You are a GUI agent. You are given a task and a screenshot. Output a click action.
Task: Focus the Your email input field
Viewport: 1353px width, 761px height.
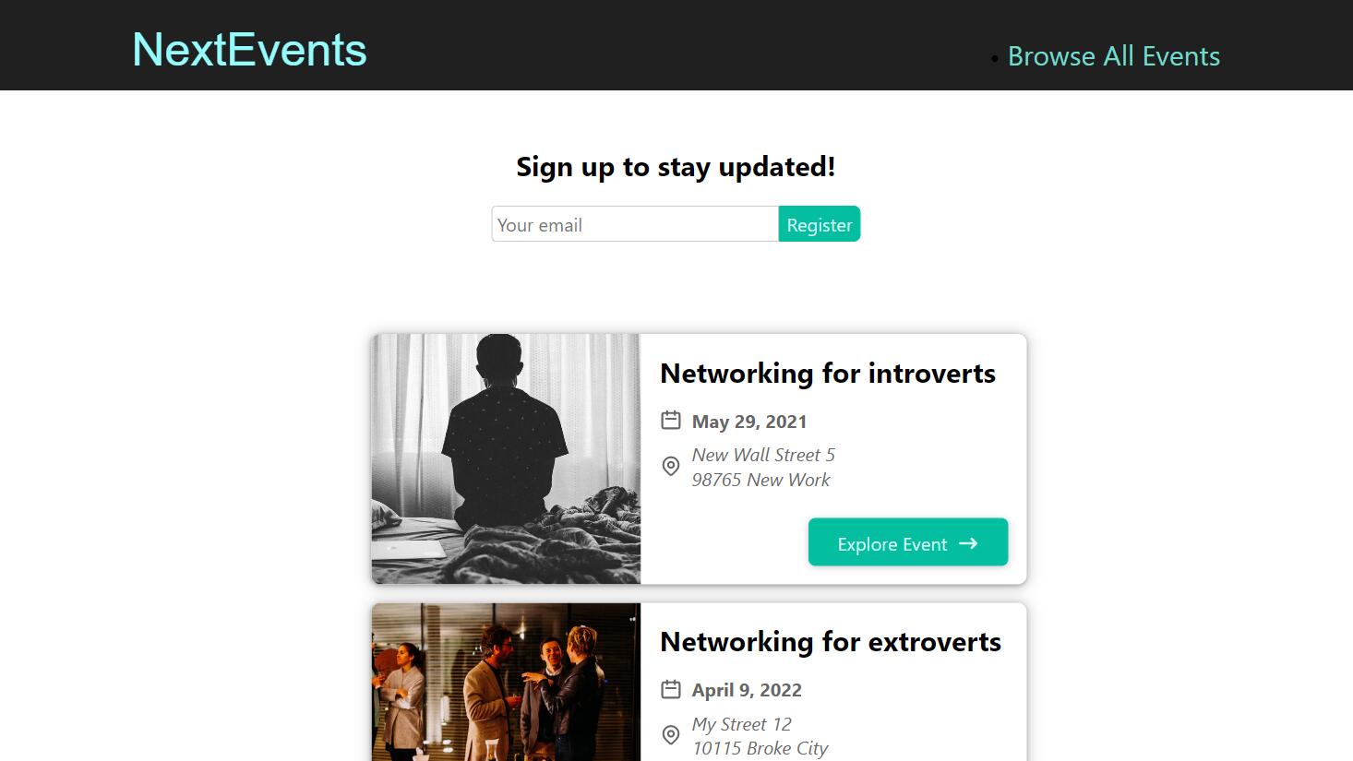click(635, 224)
